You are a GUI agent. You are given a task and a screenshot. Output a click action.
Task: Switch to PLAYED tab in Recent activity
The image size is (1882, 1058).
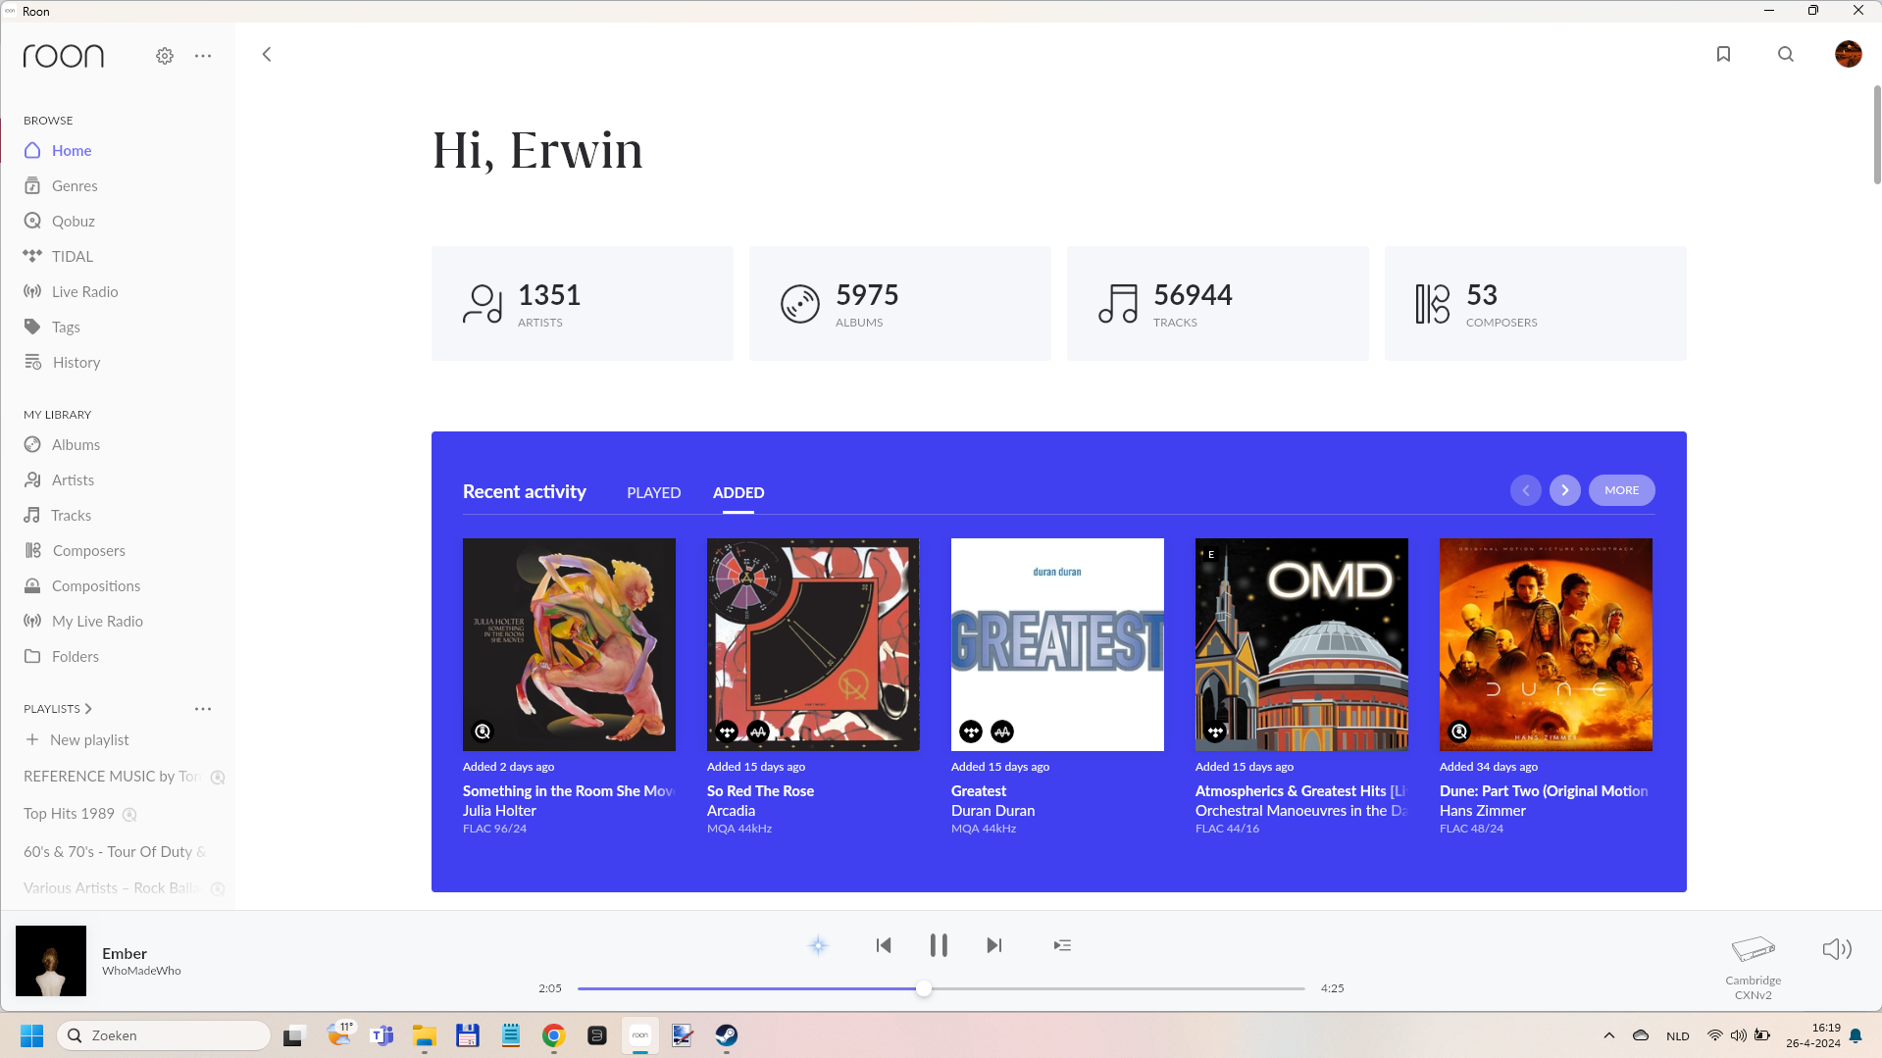(x=653, y=492)
